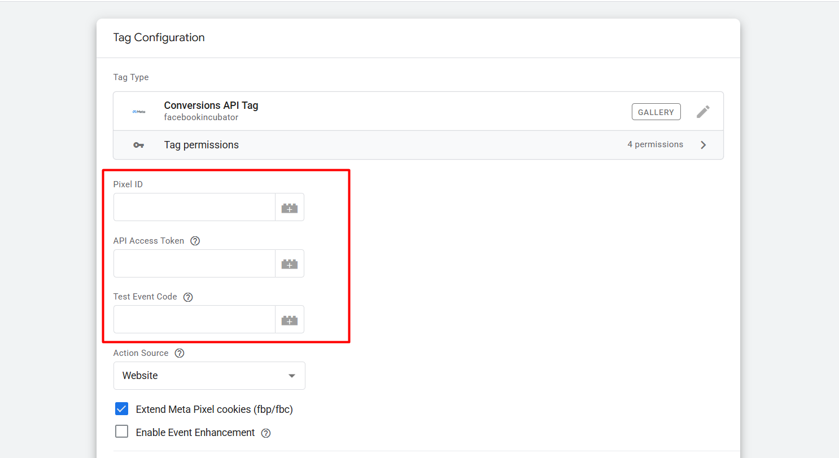
Task: Insert variable for Pixel ID field
Action: tap(289, 208)
